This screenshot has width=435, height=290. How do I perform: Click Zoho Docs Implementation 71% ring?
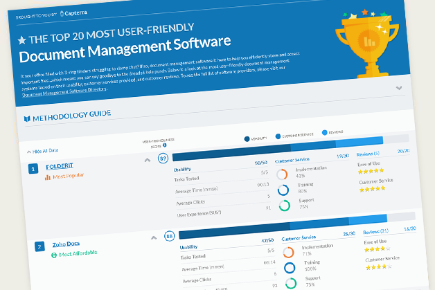click(289, 253)
